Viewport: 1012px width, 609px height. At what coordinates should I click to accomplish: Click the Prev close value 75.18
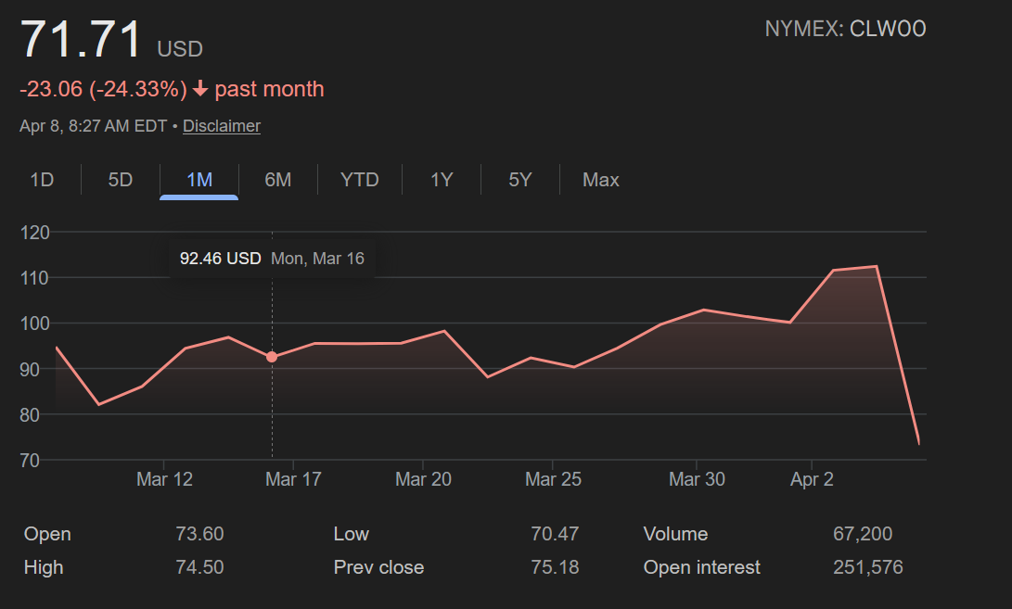[x=555, y=567]
